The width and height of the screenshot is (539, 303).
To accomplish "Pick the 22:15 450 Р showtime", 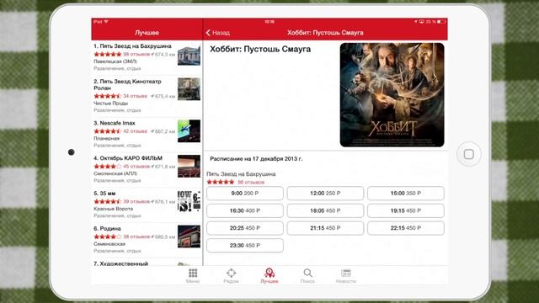I will click(406, 228).
